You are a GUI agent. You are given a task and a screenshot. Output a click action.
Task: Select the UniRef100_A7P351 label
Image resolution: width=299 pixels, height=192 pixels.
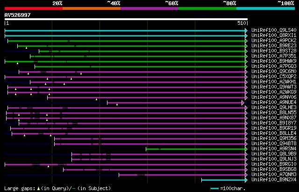(x=274, y=56)
